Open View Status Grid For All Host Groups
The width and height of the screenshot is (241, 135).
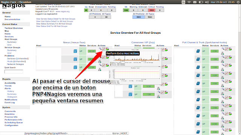click(x=52, y=26)
